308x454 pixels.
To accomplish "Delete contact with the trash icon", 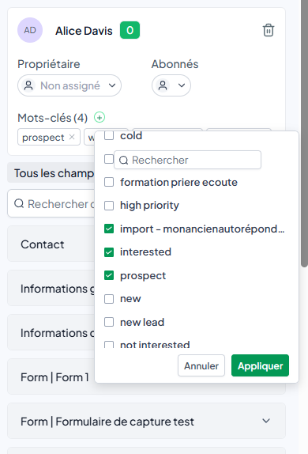I will pos(269,30).
